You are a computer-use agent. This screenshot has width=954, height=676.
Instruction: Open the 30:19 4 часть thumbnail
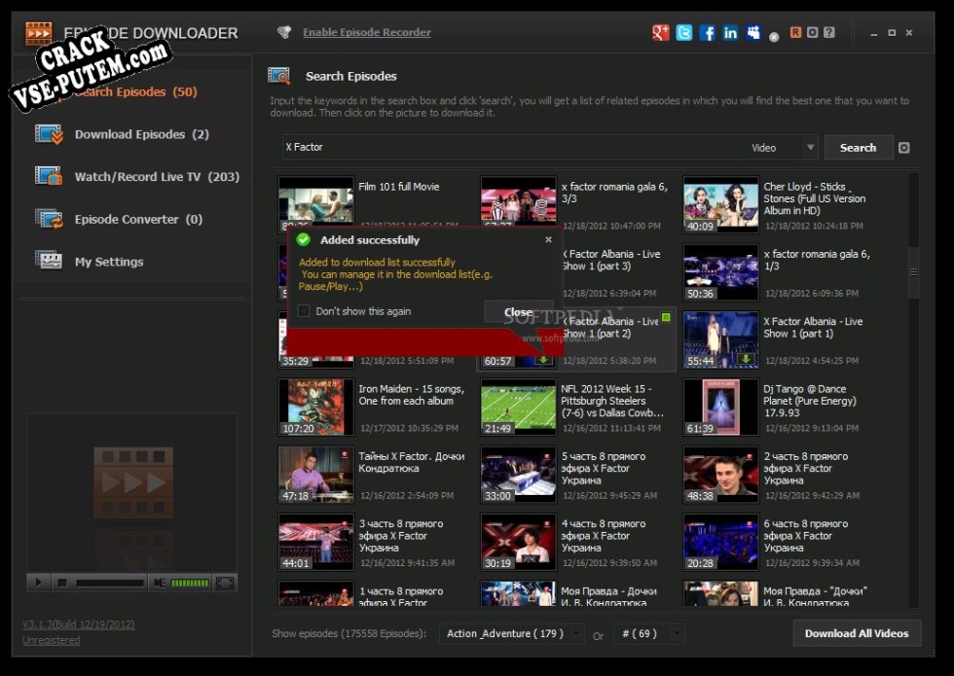click(x=518, y=542)
